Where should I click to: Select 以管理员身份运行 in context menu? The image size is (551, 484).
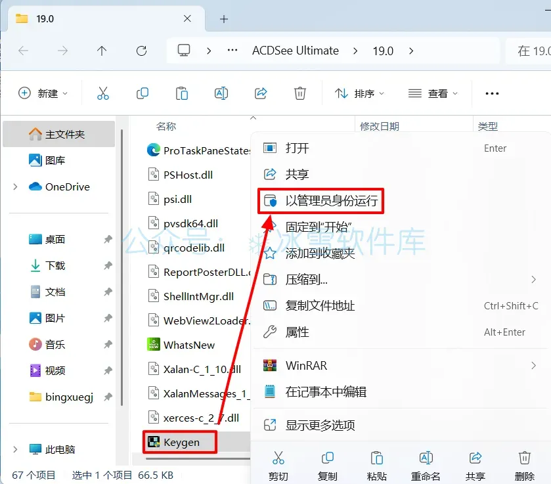click(x=401, y=201)
